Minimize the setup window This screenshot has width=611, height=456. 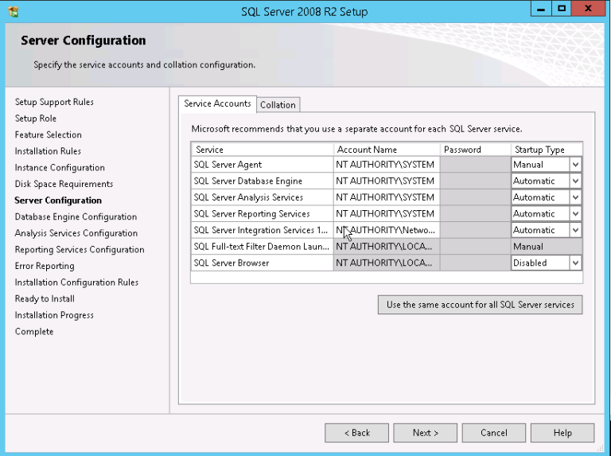tap(541, 9)
